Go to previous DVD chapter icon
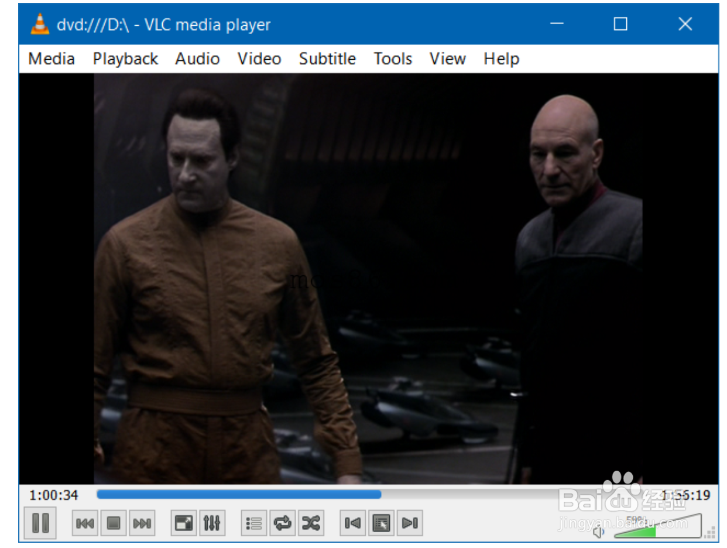 tap(353, 523)
